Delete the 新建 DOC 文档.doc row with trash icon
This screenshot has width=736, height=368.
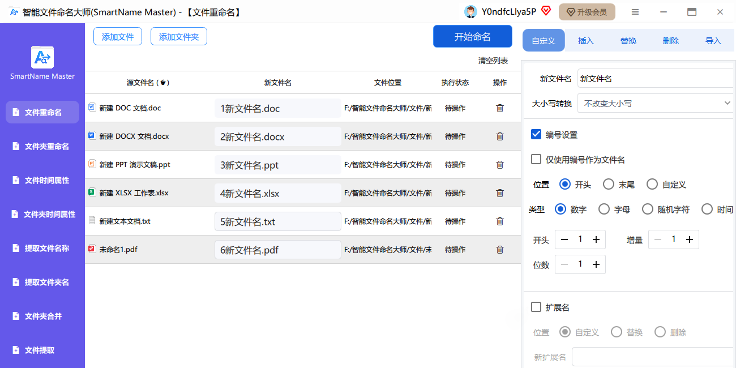tap(499, 108)
